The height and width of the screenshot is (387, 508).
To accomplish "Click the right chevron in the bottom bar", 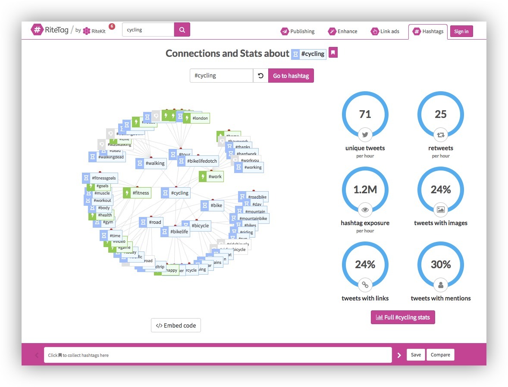I will tap(399, 355).
